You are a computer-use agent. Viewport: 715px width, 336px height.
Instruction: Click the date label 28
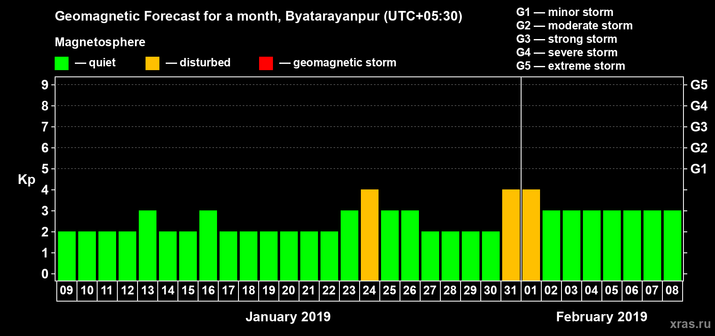click(x=450, y=290)
